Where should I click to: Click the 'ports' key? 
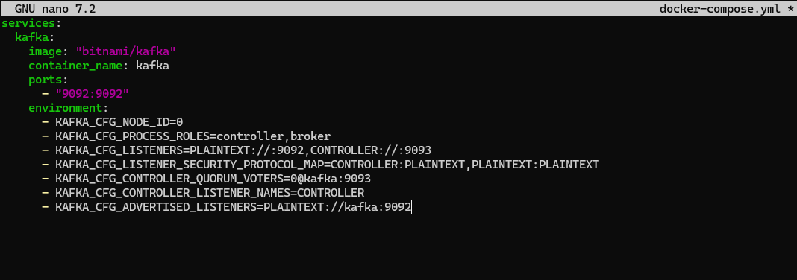point(46,80)
